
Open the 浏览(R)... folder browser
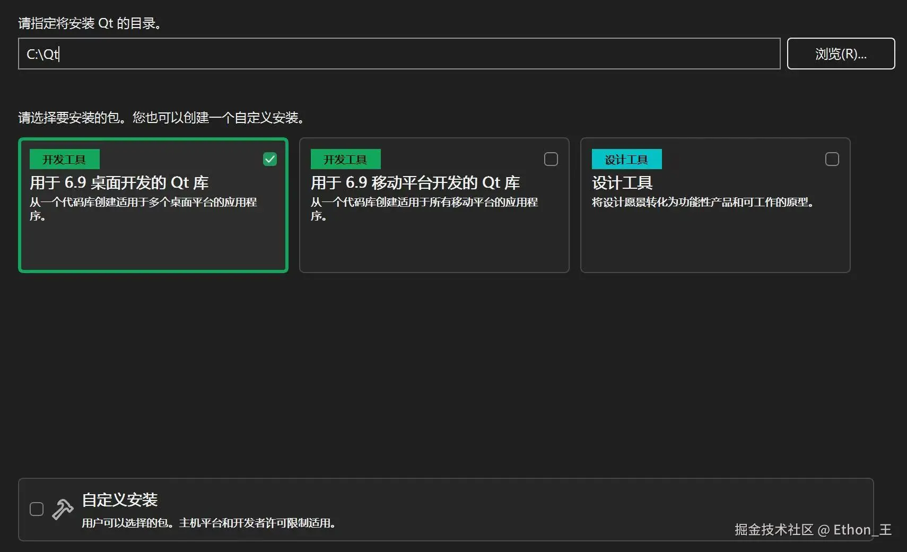(x=841, y=54)
